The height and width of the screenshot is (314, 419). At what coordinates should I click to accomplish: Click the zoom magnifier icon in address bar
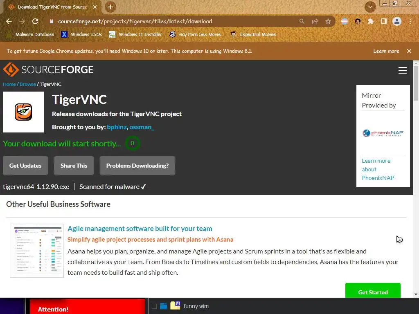tap(302, 21)
